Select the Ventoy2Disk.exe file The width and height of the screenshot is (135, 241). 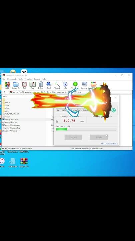tap(10, 119)
